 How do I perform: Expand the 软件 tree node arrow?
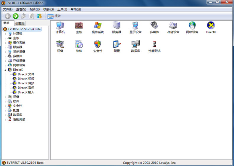5,102
